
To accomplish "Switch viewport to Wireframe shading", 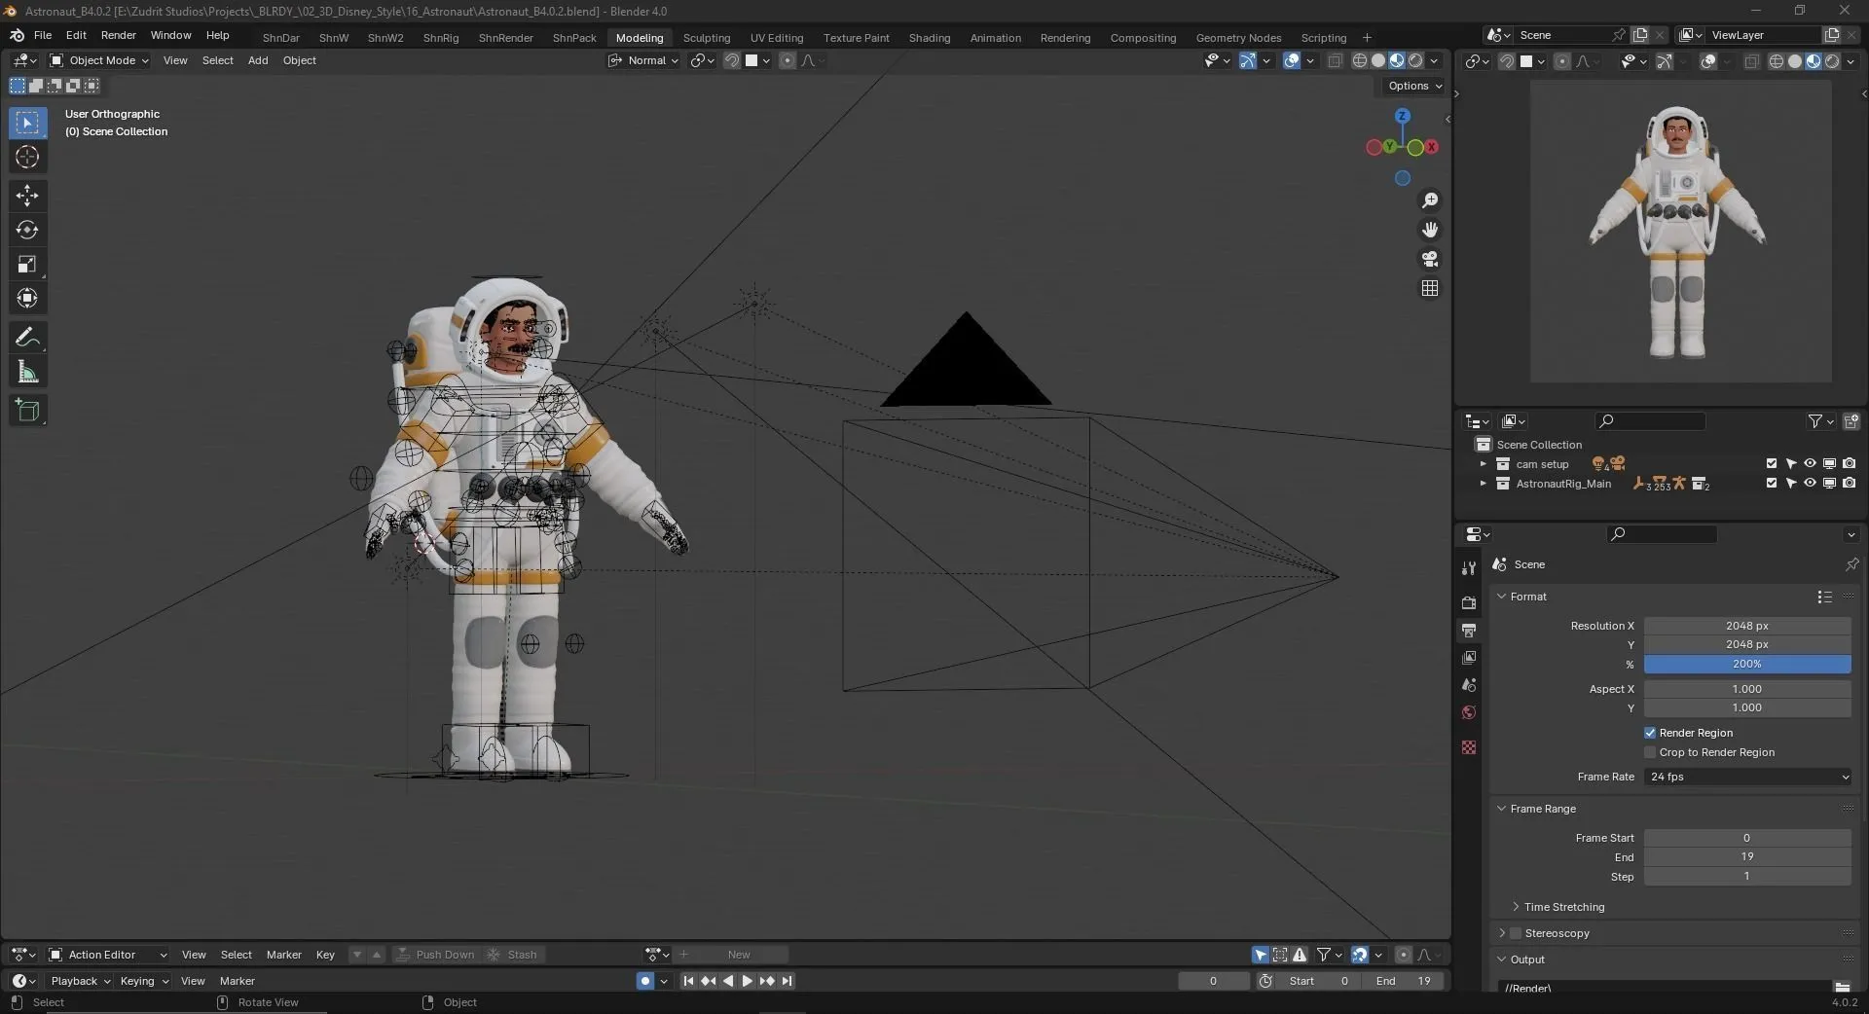I will [x=1359, y=60].
